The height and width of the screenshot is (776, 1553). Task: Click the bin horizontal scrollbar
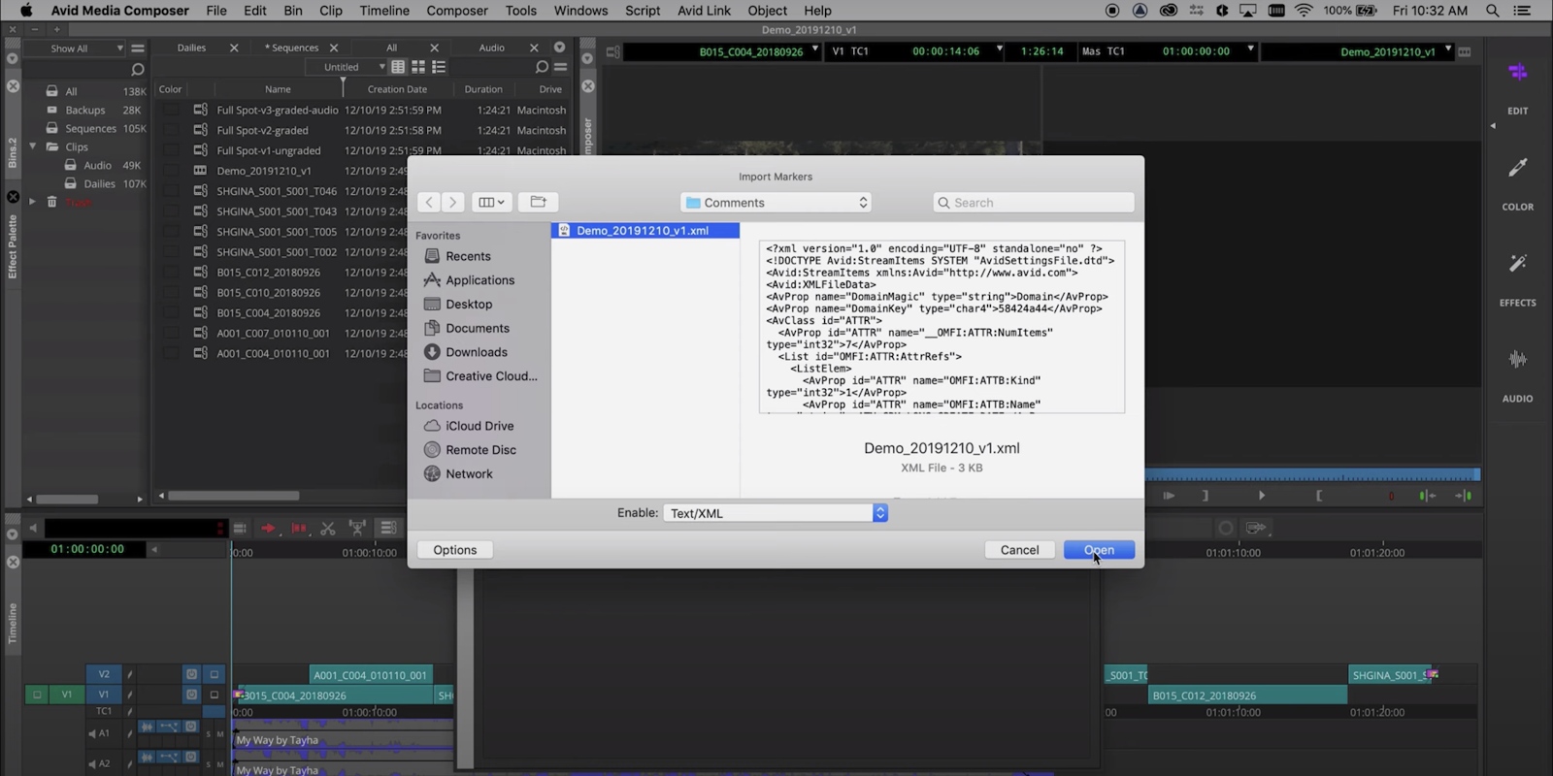(x=234, y=496)
